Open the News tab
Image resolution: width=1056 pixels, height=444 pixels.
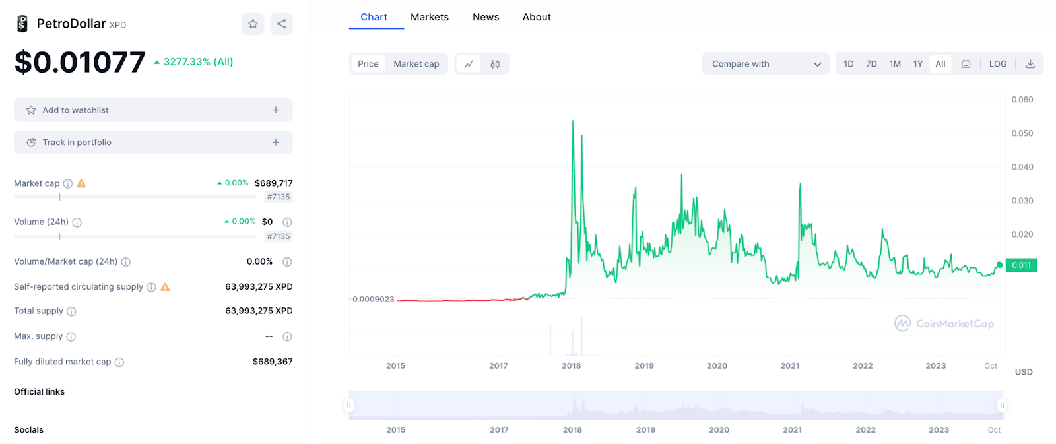(x=486, y=17)
